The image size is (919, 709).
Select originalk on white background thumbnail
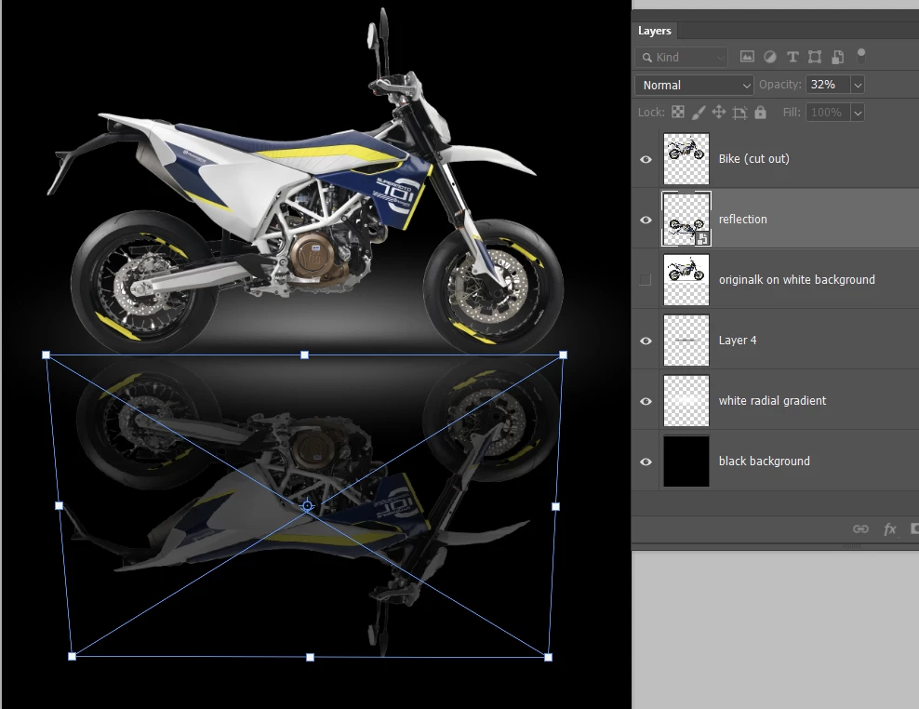pyautogui.click(x=686, y=280)
